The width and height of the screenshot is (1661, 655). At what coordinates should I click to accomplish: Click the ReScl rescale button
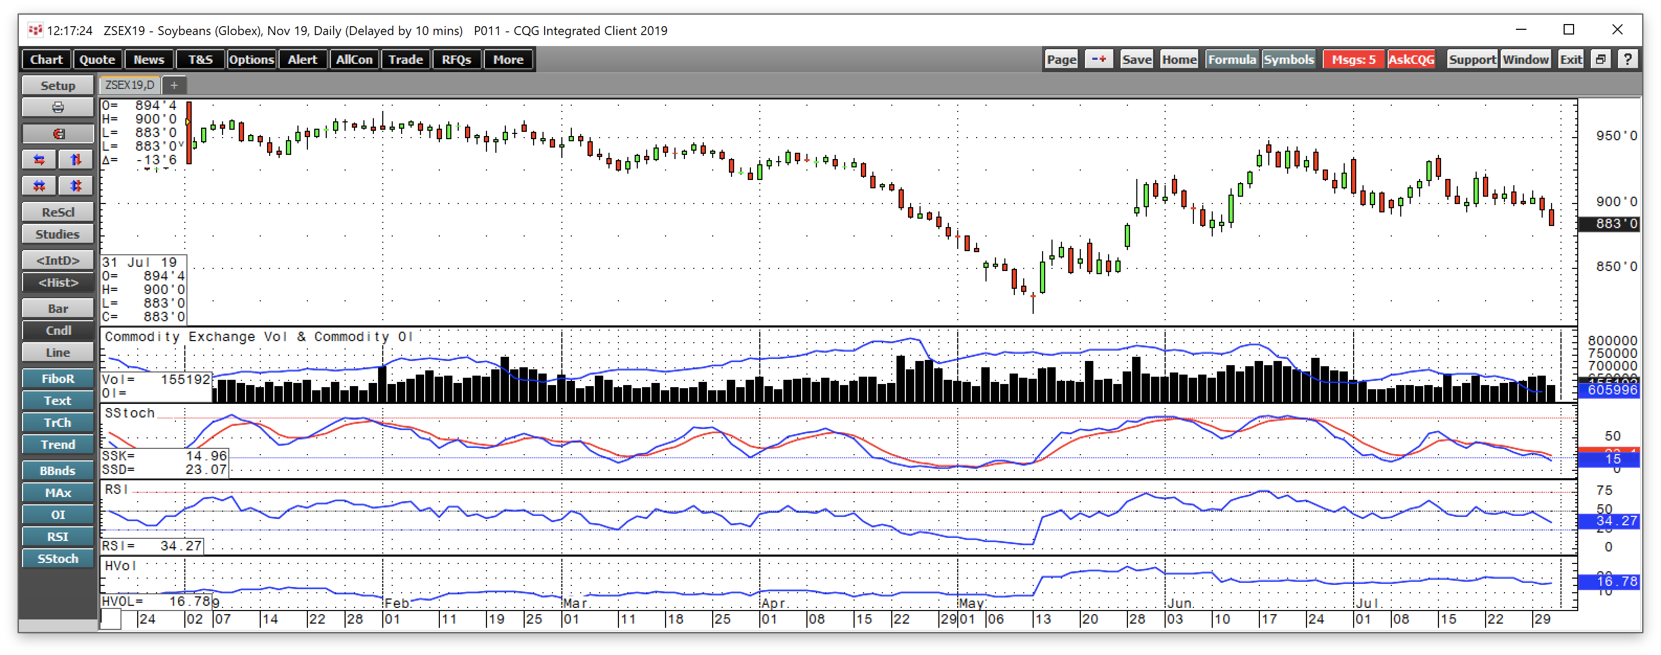pyautogui.click(x=58, y=212)
